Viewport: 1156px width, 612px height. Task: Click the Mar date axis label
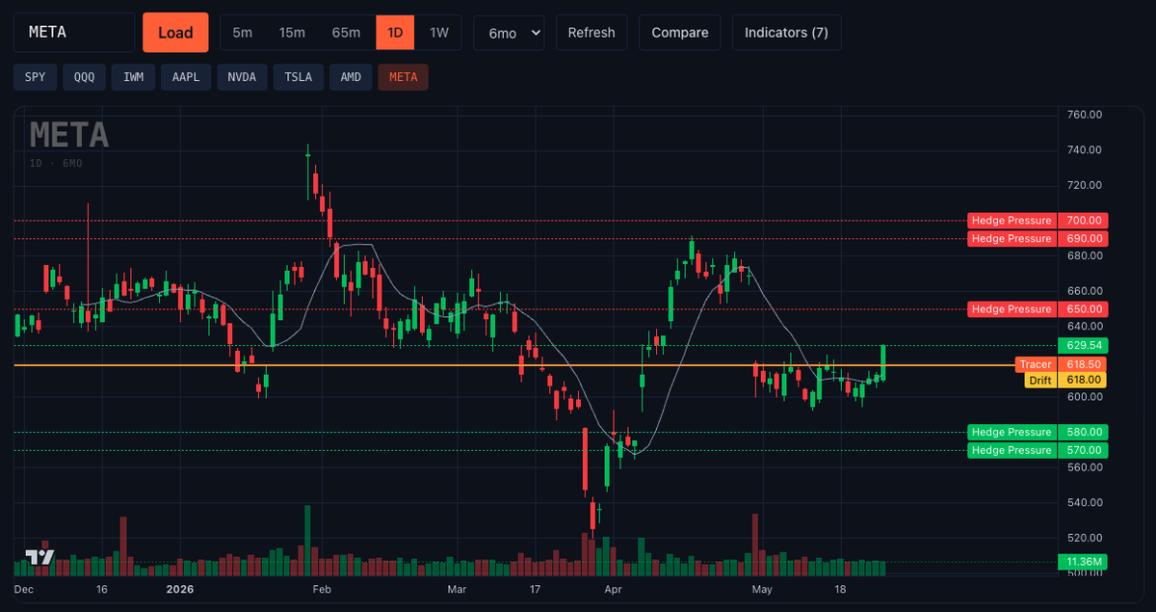456,588
